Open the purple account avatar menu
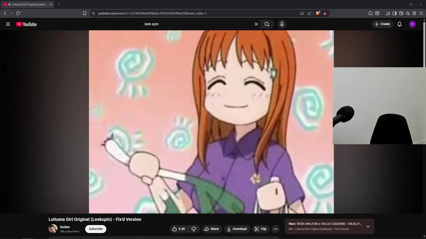Screen dimensions: 426x239 click(412, 24)
